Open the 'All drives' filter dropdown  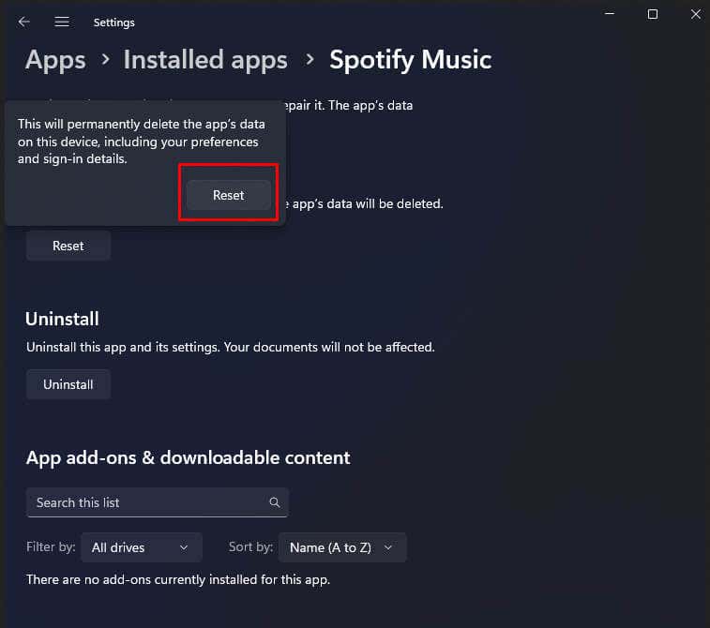pyautogui.click(x=141, y=547)
